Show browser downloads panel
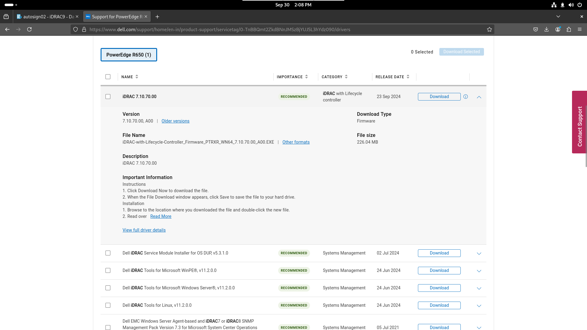The image size is (587, 330). [547, 29]
